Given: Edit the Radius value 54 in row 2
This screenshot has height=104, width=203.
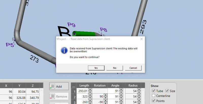Looking at the screenshot, I should click(131, 96).
